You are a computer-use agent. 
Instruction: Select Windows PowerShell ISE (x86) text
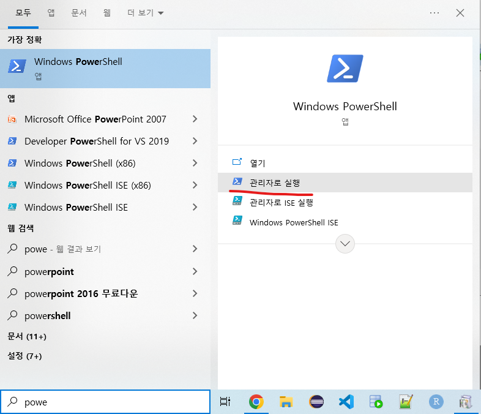[x=88, y=186]
